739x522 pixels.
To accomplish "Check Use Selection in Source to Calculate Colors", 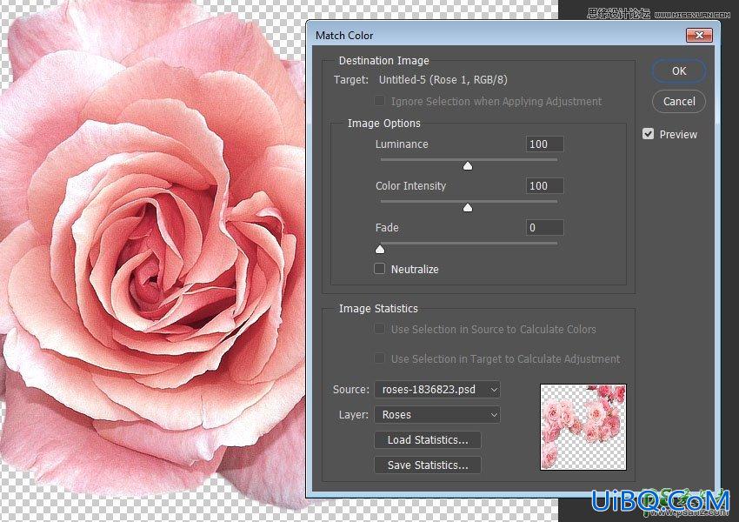I will pyautogui.click(x=379, y=329).
